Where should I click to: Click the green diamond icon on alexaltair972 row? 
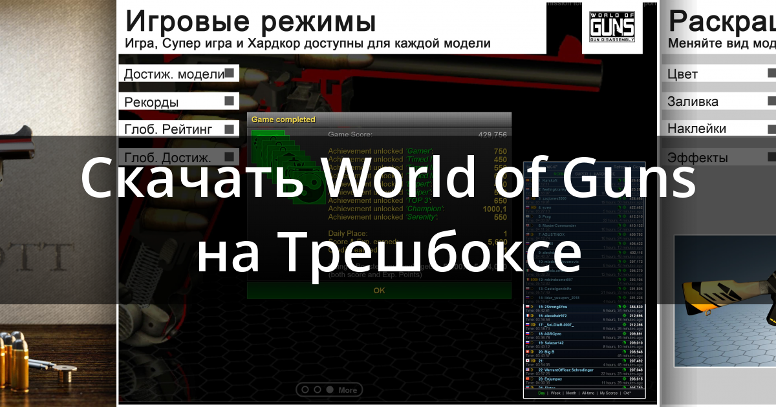coord(624,316)
